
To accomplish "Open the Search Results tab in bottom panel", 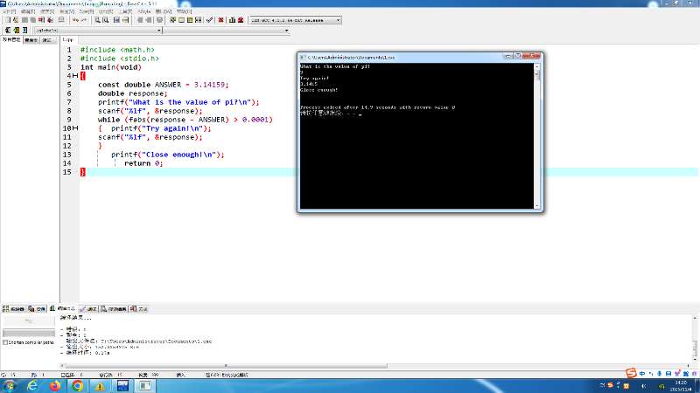I will point(114,308).
